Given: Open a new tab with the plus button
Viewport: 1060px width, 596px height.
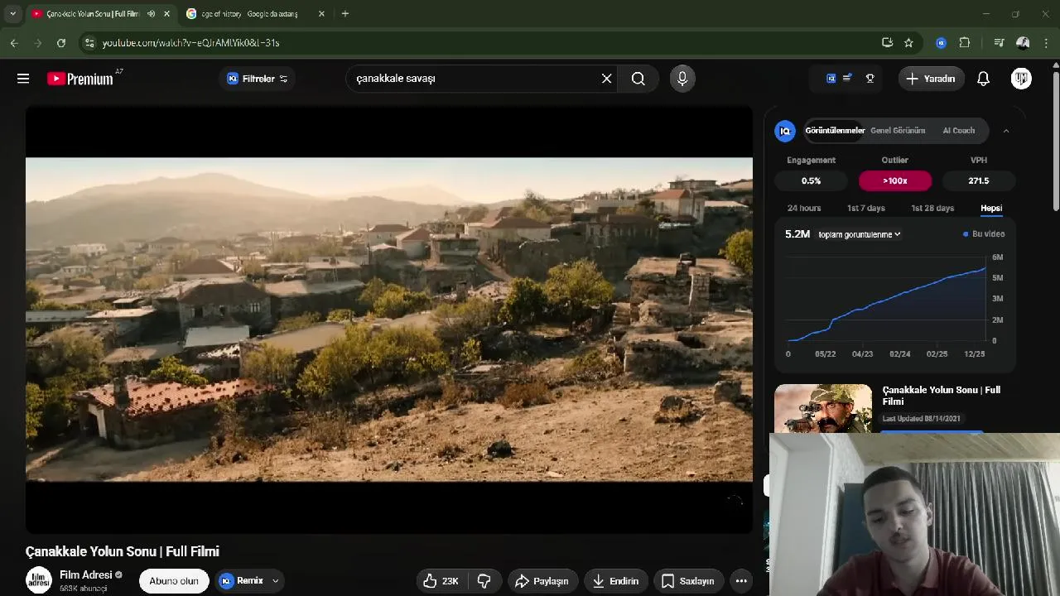Looking at the screenshot, I should pos(345,13).
